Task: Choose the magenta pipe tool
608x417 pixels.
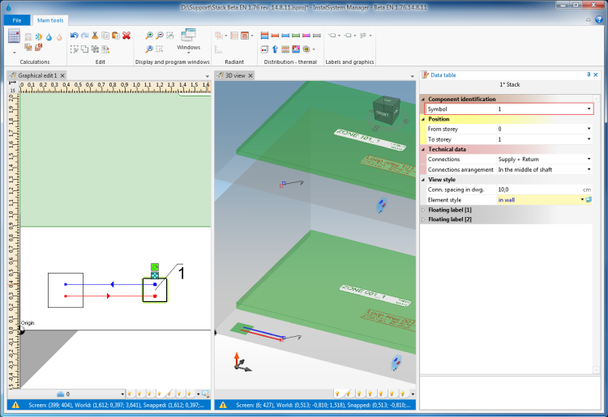Action: [x=306, y=36]
